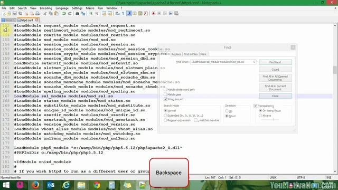Viewport: 338px width, 190px height.
Task: Click the Start recording macro icon
Action: click(x=154, y=14)
